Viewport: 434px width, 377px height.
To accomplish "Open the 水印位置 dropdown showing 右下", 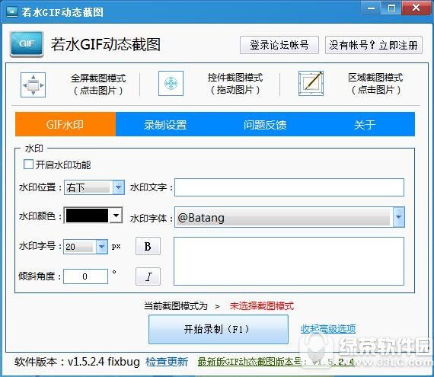I will (94, 187).
